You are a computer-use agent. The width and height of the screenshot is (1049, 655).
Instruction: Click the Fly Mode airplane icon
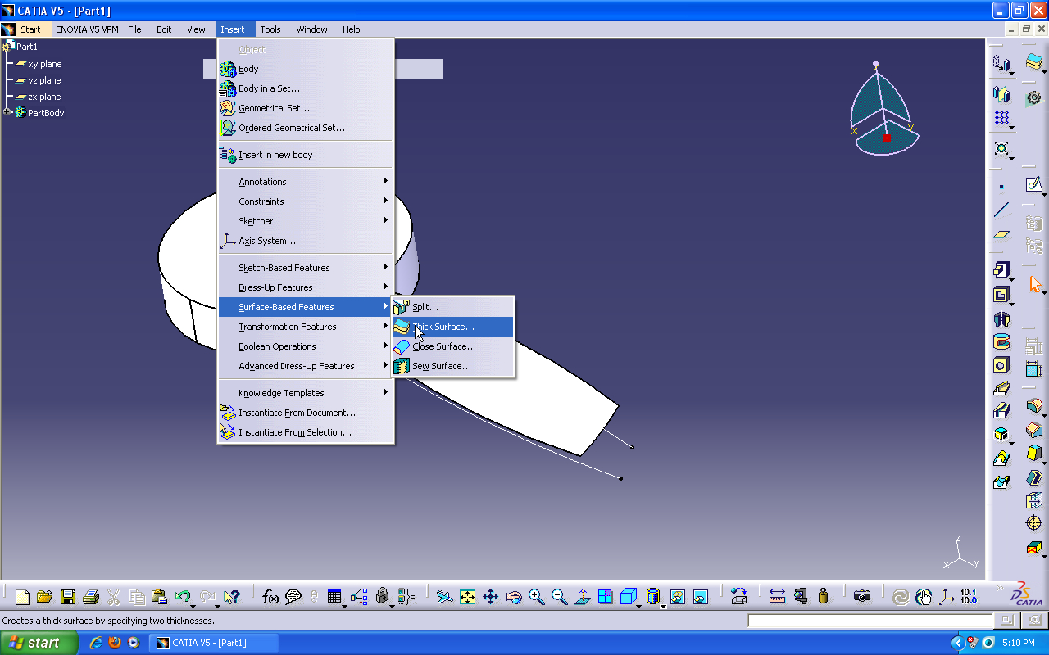click(x=444, y=597)
